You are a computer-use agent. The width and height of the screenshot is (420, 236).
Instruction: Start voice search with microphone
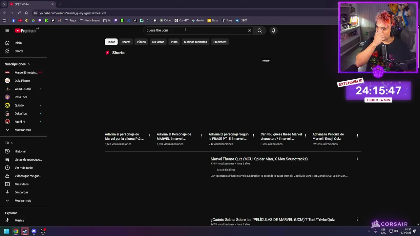[273, 30]
